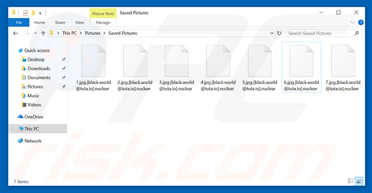Expand the chevron after This PC in path
This screenshot has width=372, height=193.
tap(81, 34)
